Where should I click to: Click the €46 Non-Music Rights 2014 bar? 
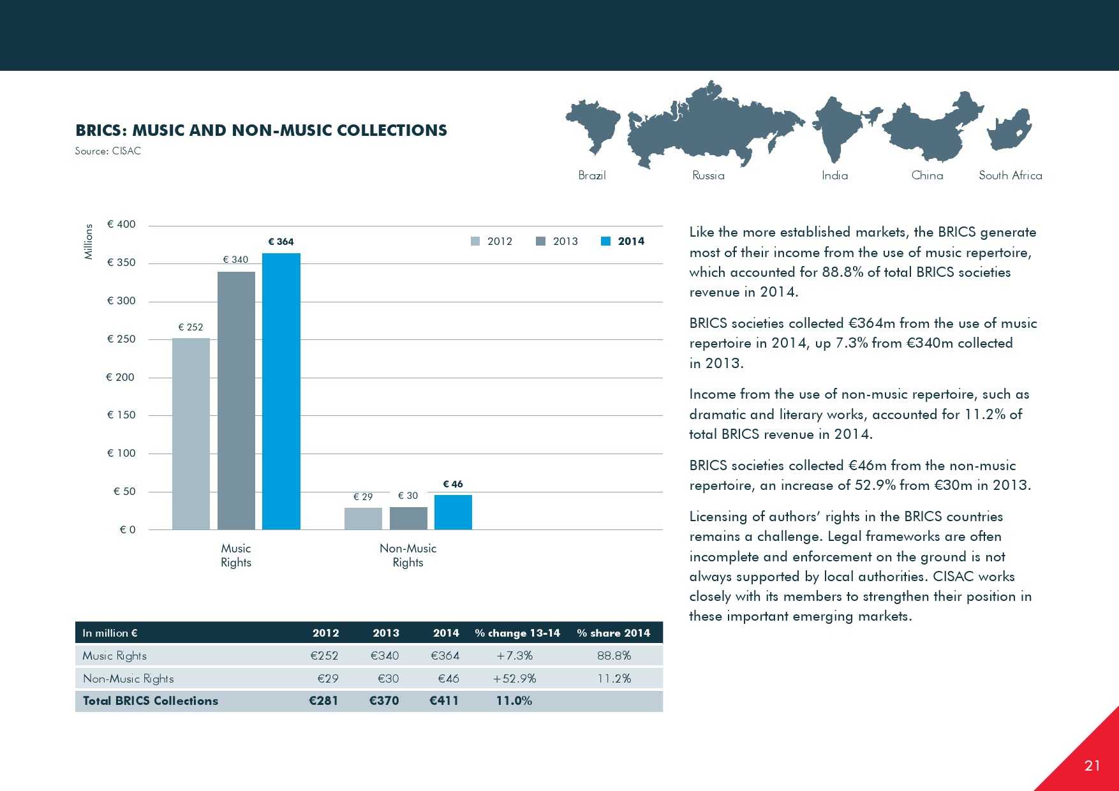click(453, 512)
